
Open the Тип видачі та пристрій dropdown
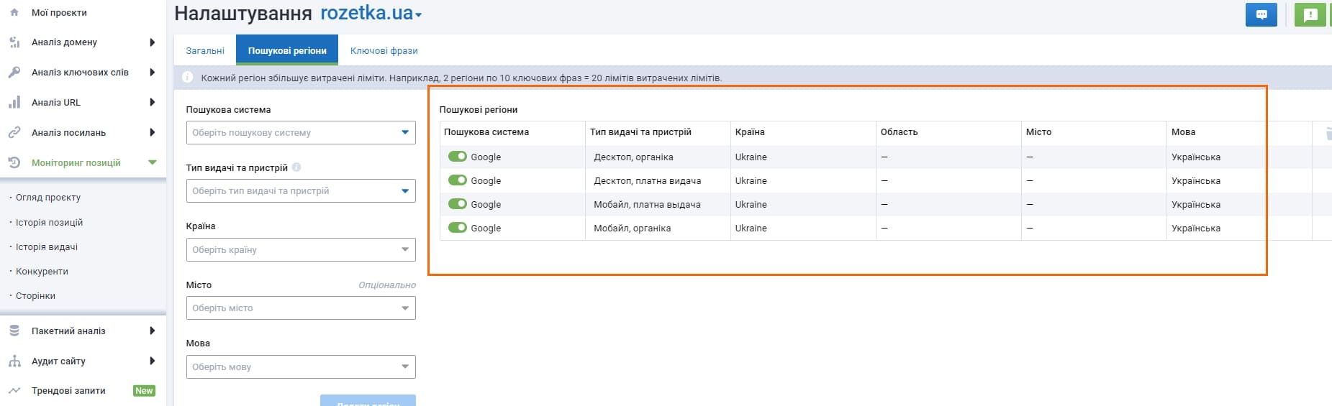coord(301,190)
